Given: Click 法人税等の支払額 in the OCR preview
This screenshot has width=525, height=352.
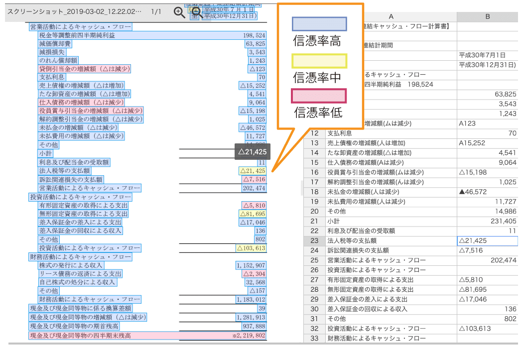Looking at the screenshot, I should point(65,171).
